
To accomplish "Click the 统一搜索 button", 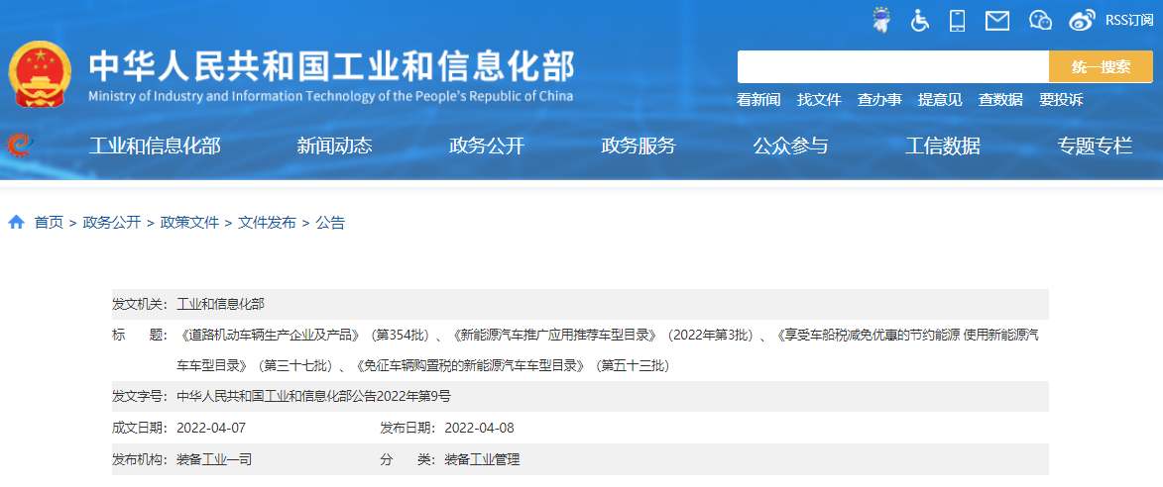I will [x=1101, y=66].
